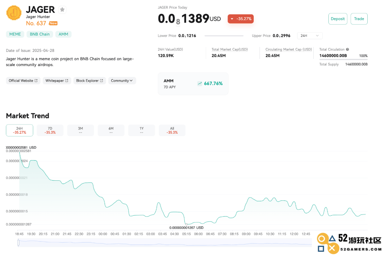Click the New badge beside No. 637
The image size is (385, 256).
(53, 23)
